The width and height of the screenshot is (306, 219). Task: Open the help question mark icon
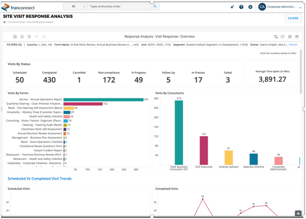coord(241,7)
